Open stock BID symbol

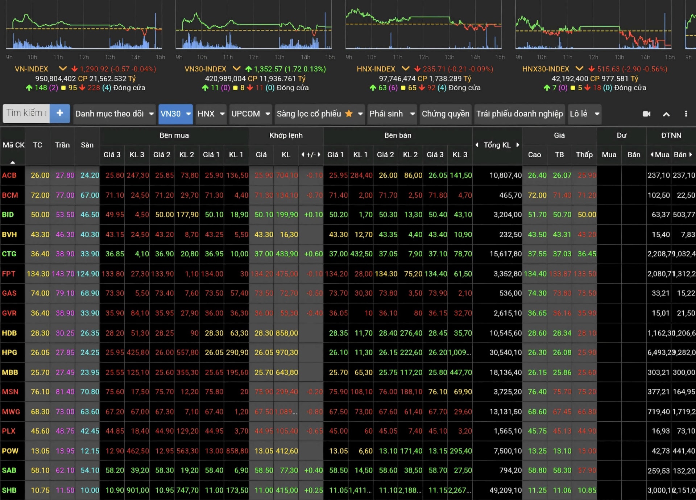(x=8, y=215)
